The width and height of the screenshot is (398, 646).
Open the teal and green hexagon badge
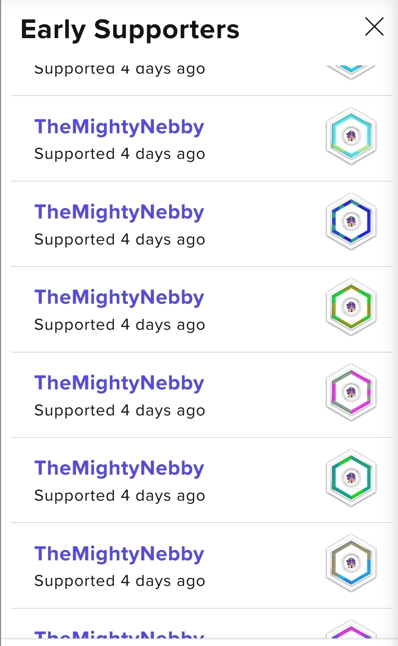[351, 477]
